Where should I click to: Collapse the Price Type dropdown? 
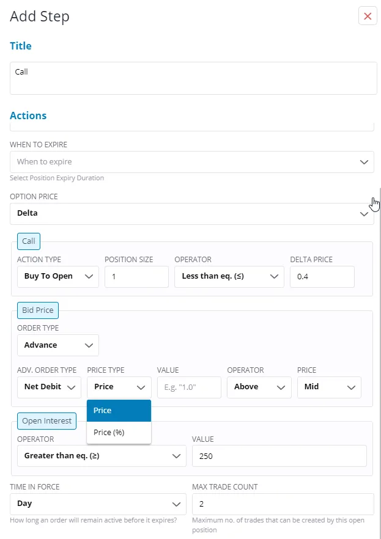click(119, 387)
